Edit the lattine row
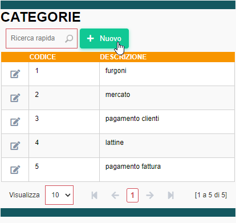236x223 pixels. point(15,146)
